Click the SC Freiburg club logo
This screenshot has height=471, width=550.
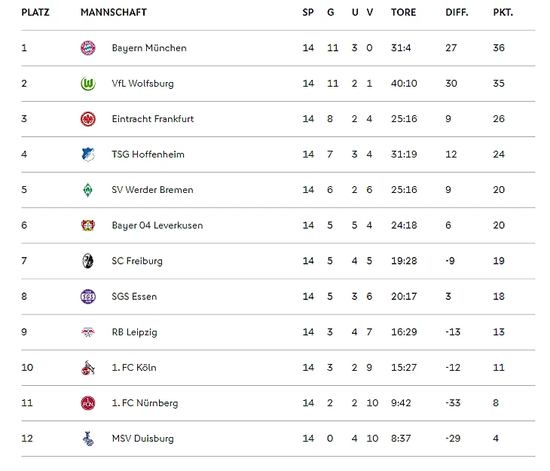click(x=88, y=261)
